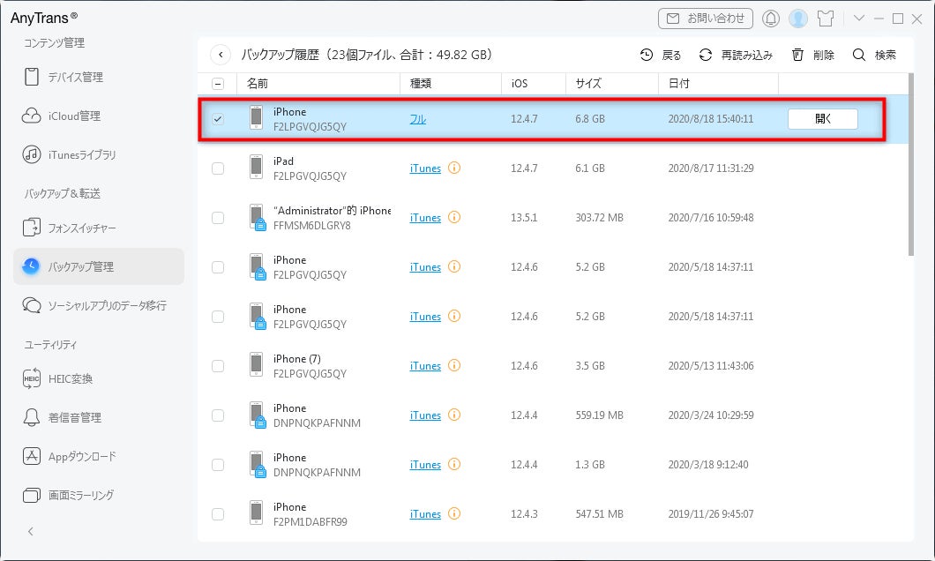The image size is (935, 561).
Task: Sort backups by the 日付 column header
Action: point(679,84)
